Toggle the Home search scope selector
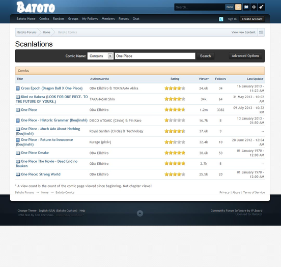 (230, 7)
